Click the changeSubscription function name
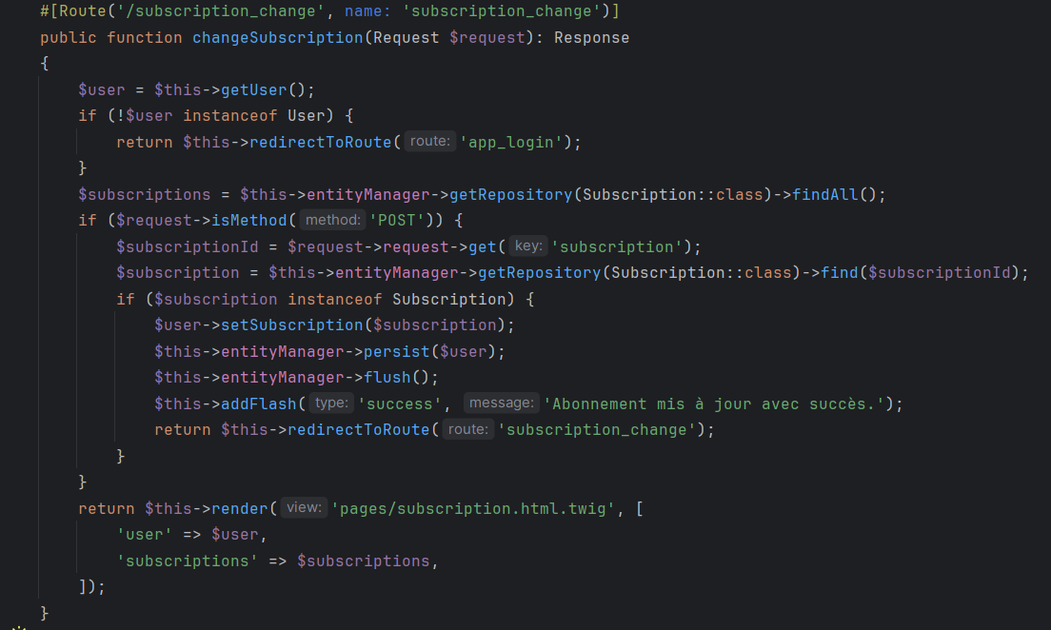 coord(278,38)
